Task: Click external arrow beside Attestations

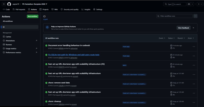Action: coord(36,40)
